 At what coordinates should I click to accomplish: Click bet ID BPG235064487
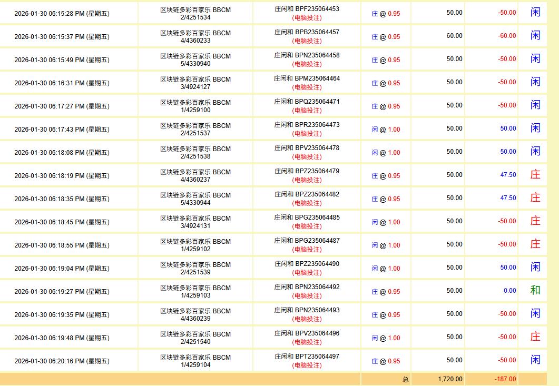click(x=317, y=241)
